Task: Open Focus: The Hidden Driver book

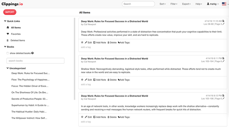Action: click(x=30, y=86)
